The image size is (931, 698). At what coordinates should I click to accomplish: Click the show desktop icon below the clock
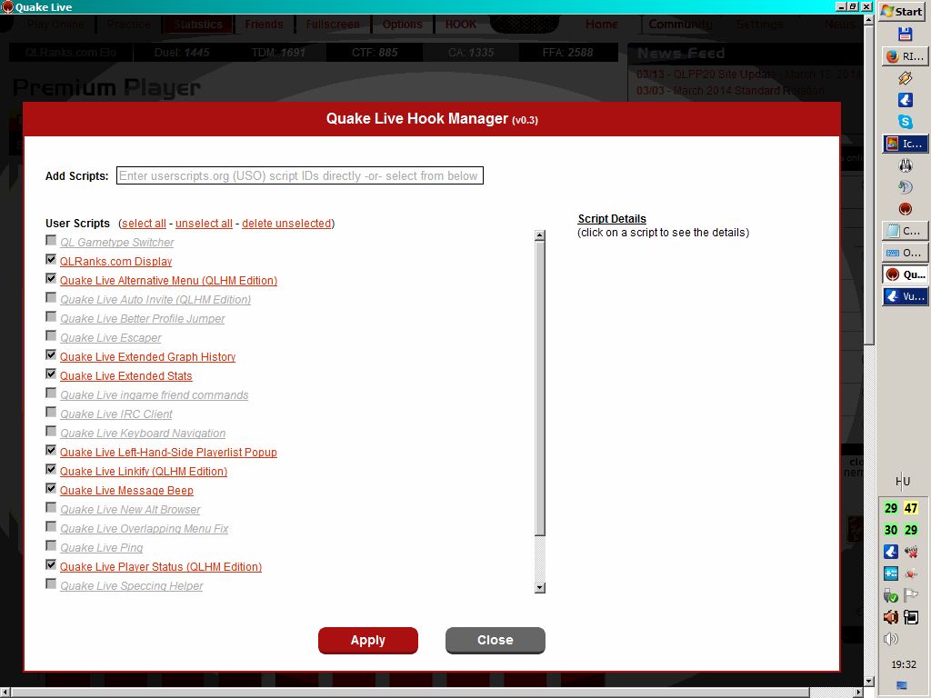(901, 685)
